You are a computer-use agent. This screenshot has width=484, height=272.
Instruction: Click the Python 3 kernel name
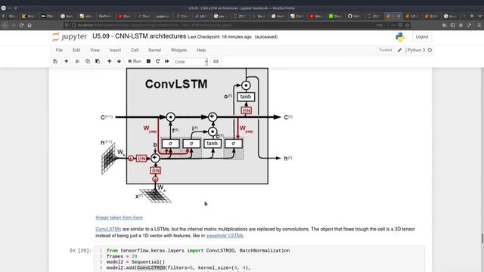click(x=416, y=50)
